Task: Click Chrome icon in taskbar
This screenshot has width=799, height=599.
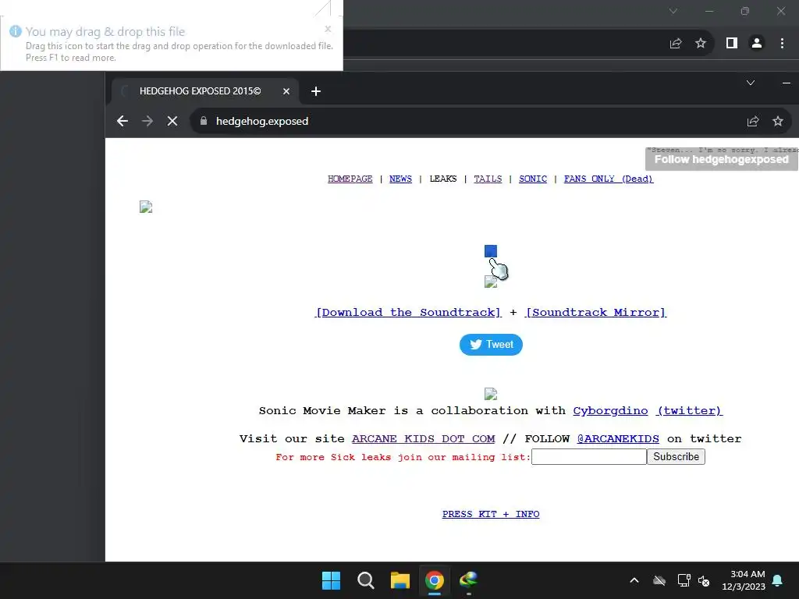Action: coord(435,580)
